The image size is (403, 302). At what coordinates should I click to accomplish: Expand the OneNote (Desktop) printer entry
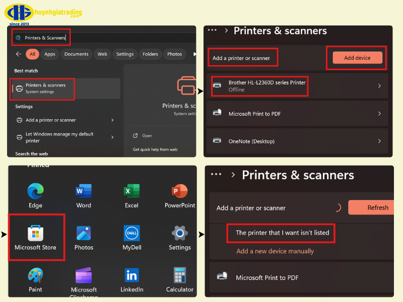[379, 141]
